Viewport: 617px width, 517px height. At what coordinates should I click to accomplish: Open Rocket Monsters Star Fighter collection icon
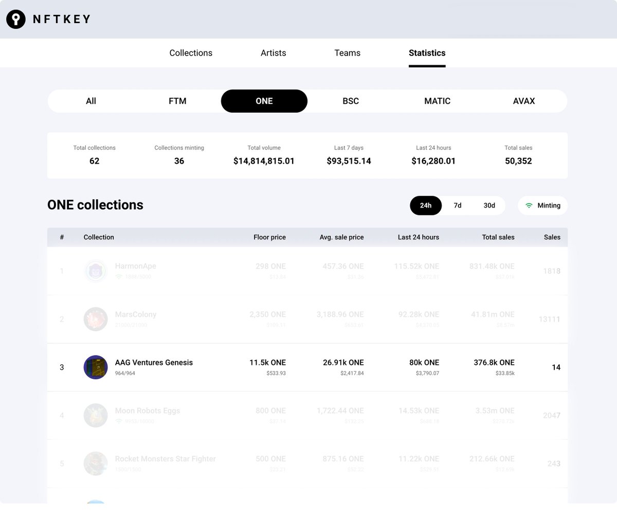pos(96,463)
